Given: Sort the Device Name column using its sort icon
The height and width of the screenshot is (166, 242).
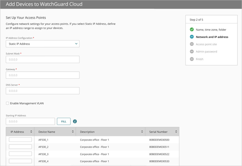Looking at the screenshot, I should pos(73,131).
